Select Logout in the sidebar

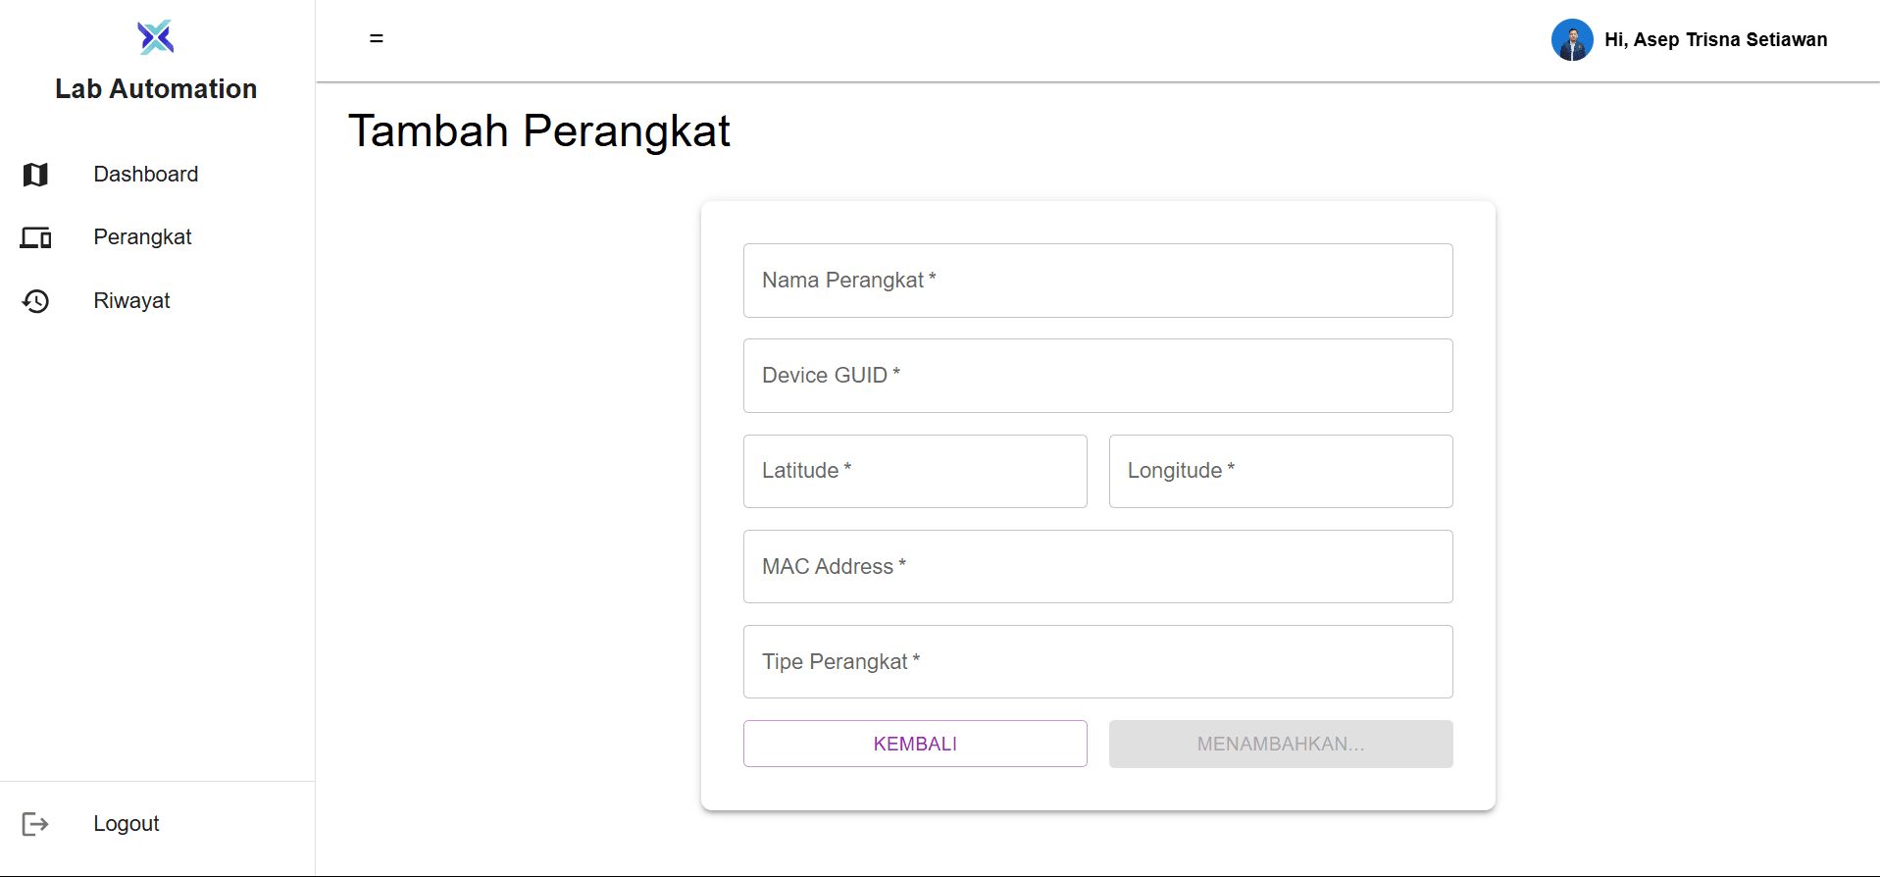pos(126,824)
